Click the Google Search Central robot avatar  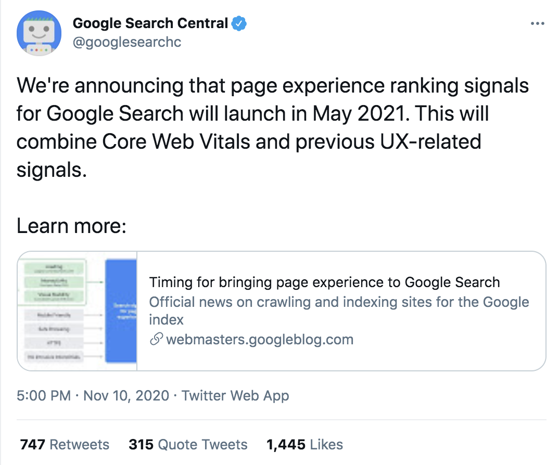(36, 32)
